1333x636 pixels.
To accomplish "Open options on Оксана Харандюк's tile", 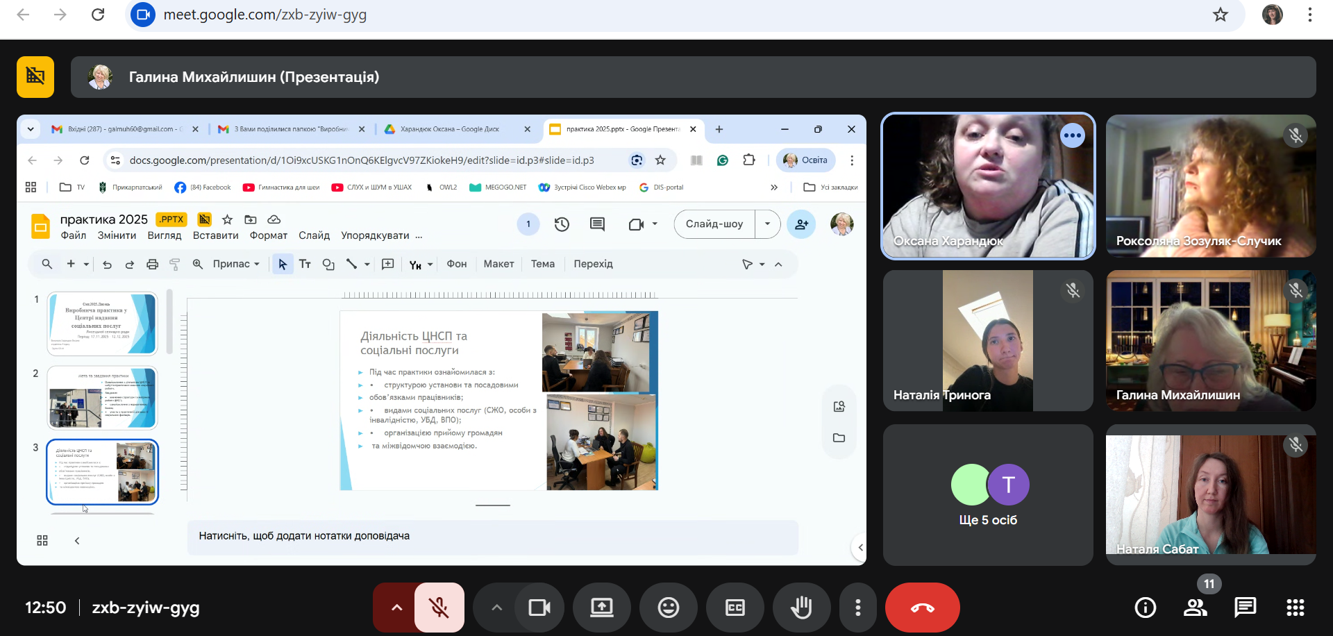I will point(1072,135).
